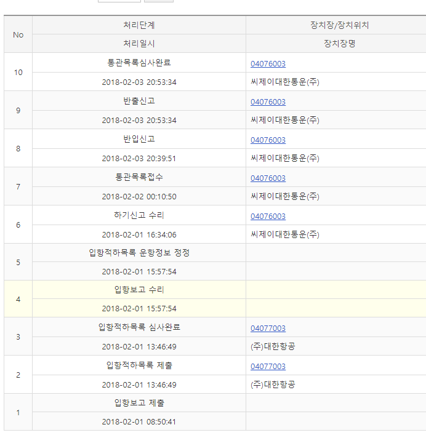Image resolution: width=426 pixels, height=438 pixels.
Task: Select the 반입신고 status cell
Action: pyautogui.click(x=139, y=139)
